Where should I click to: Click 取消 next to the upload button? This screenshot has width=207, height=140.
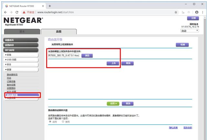click(x=127, y=63)
